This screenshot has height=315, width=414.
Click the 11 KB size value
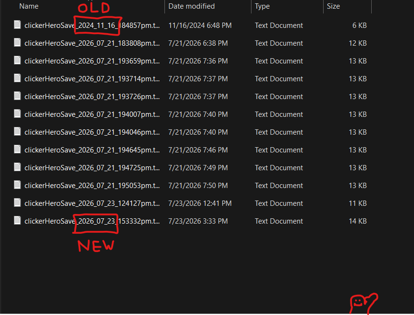[358, 203]
